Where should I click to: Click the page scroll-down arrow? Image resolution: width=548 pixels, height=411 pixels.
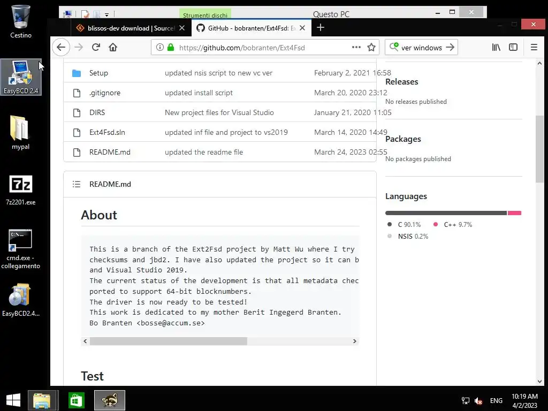(x=539, y=381)
